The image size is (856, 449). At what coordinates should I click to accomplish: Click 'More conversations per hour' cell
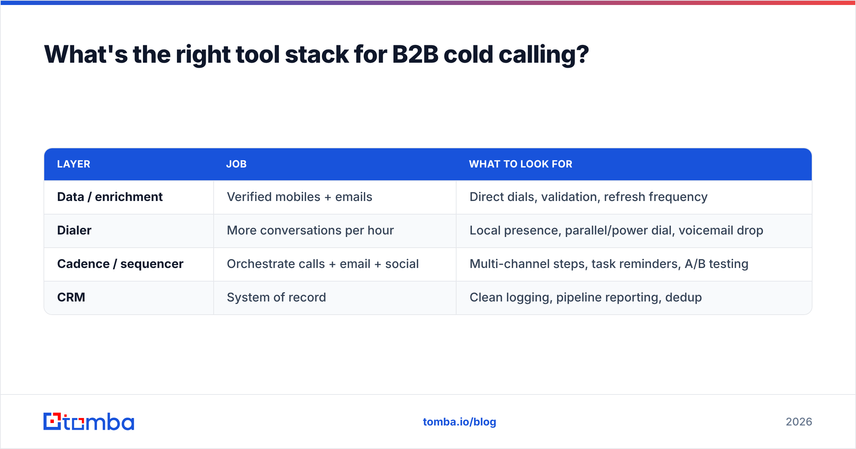point(335,231)
